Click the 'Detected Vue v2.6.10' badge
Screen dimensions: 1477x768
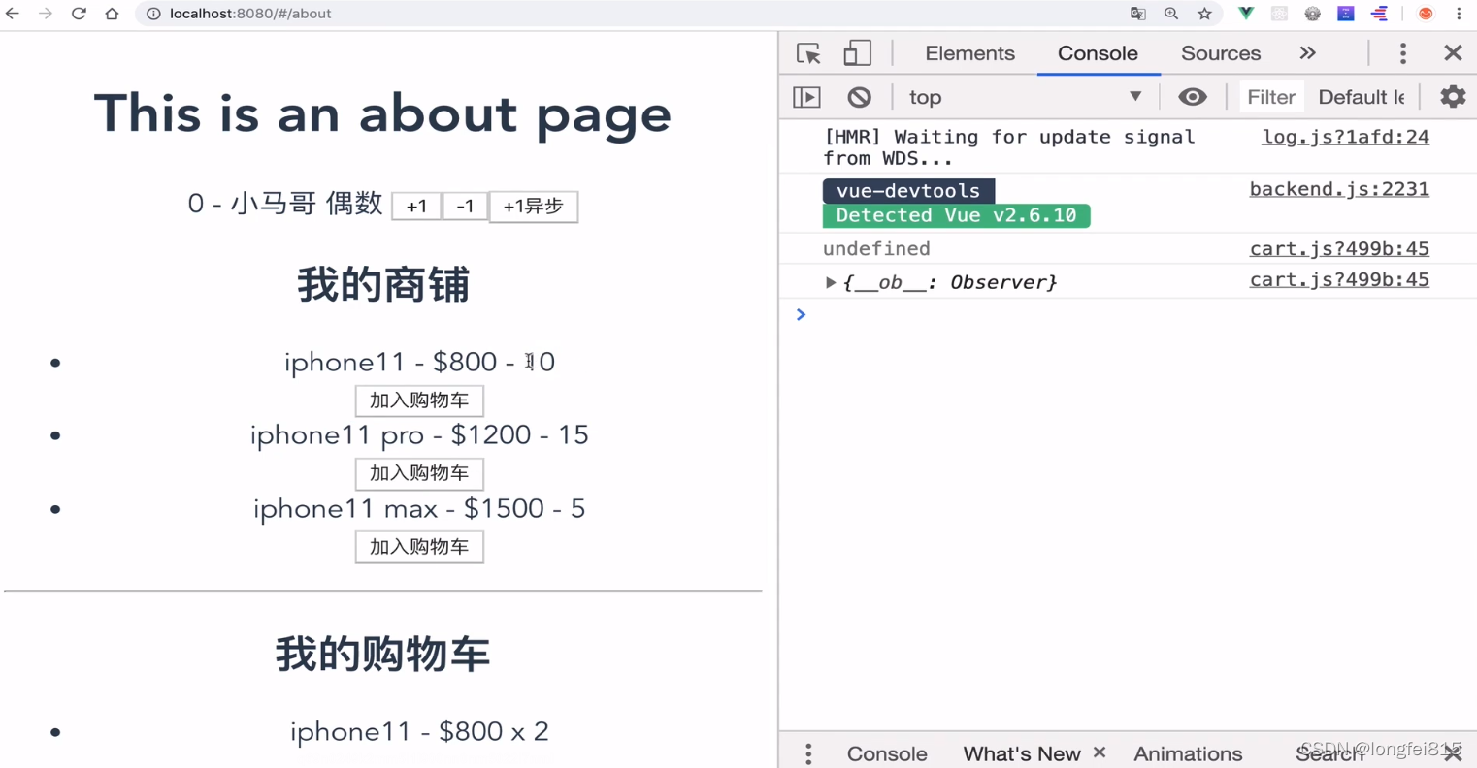(x=956, y=215)
